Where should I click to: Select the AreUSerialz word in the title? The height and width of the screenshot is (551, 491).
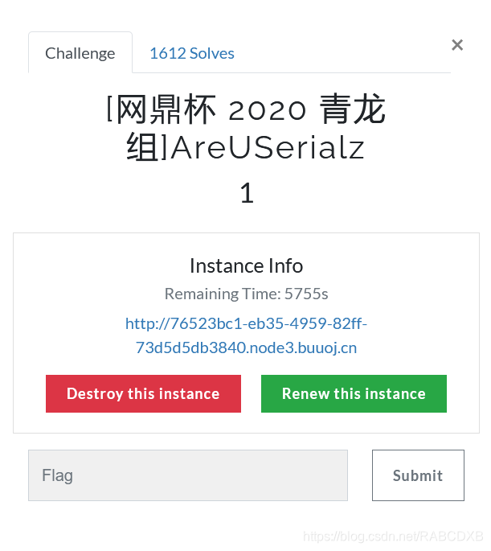[x=268, y=148]
